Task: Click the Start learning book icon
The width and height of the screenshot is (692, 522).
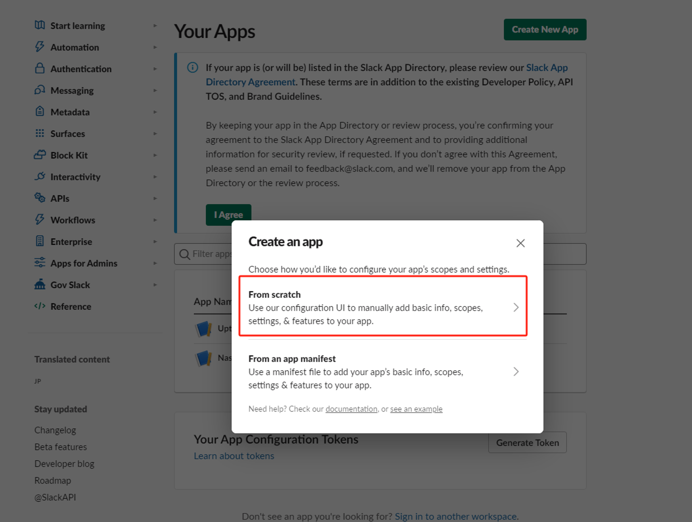Action: 40,25
